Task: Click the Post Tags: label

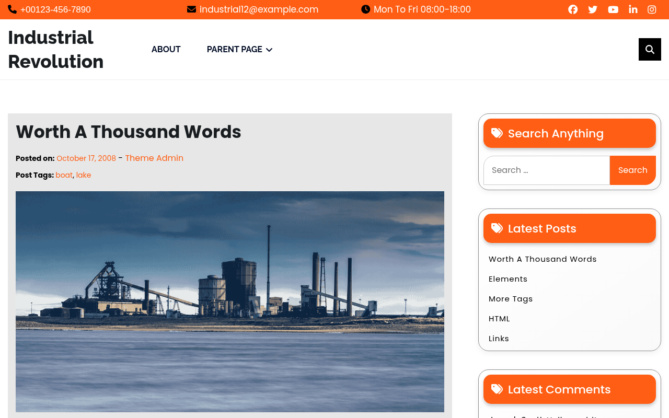Action: [x=34, y=175]
